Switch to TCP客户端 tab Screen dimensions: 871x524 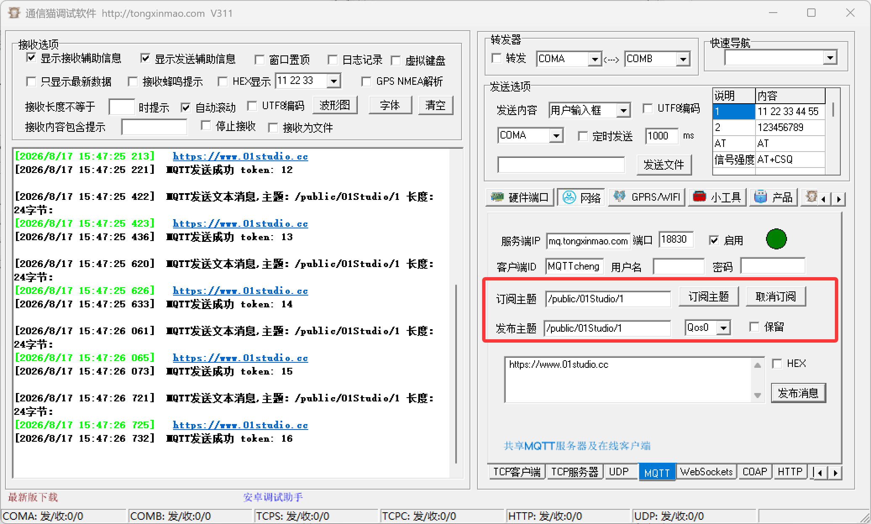[517, 472]
